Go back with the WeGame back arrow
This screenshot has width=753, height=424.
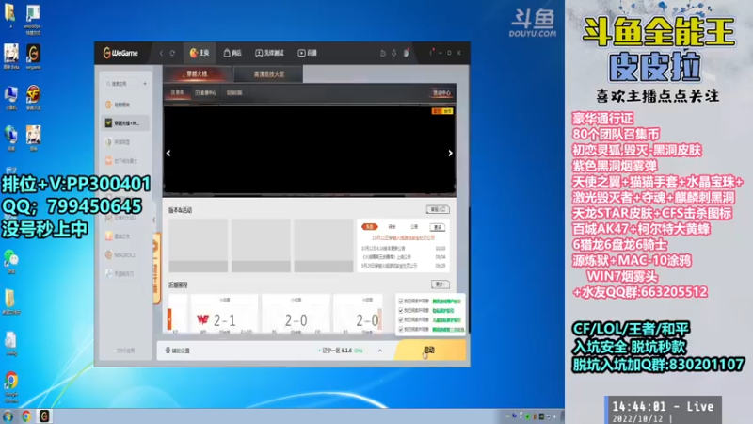(x=161, y=53)
